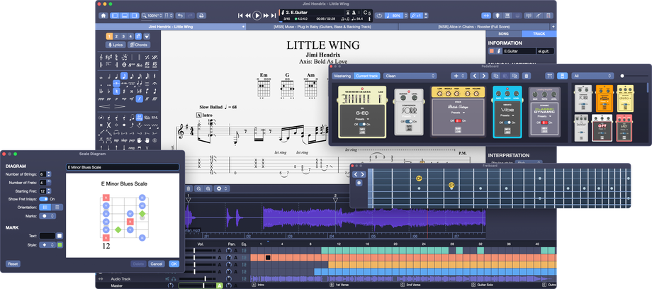Select the pedal view icon in Pedalboard
Viewport: 652px width, 289px height.
562,76
